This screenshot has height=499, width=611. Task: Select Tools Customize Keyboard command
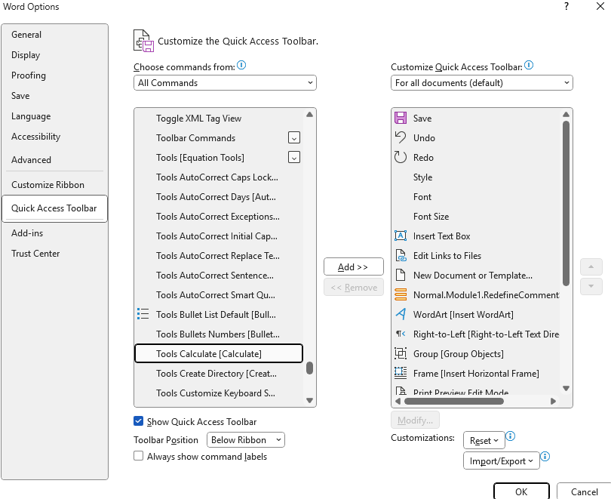(219, 393)
